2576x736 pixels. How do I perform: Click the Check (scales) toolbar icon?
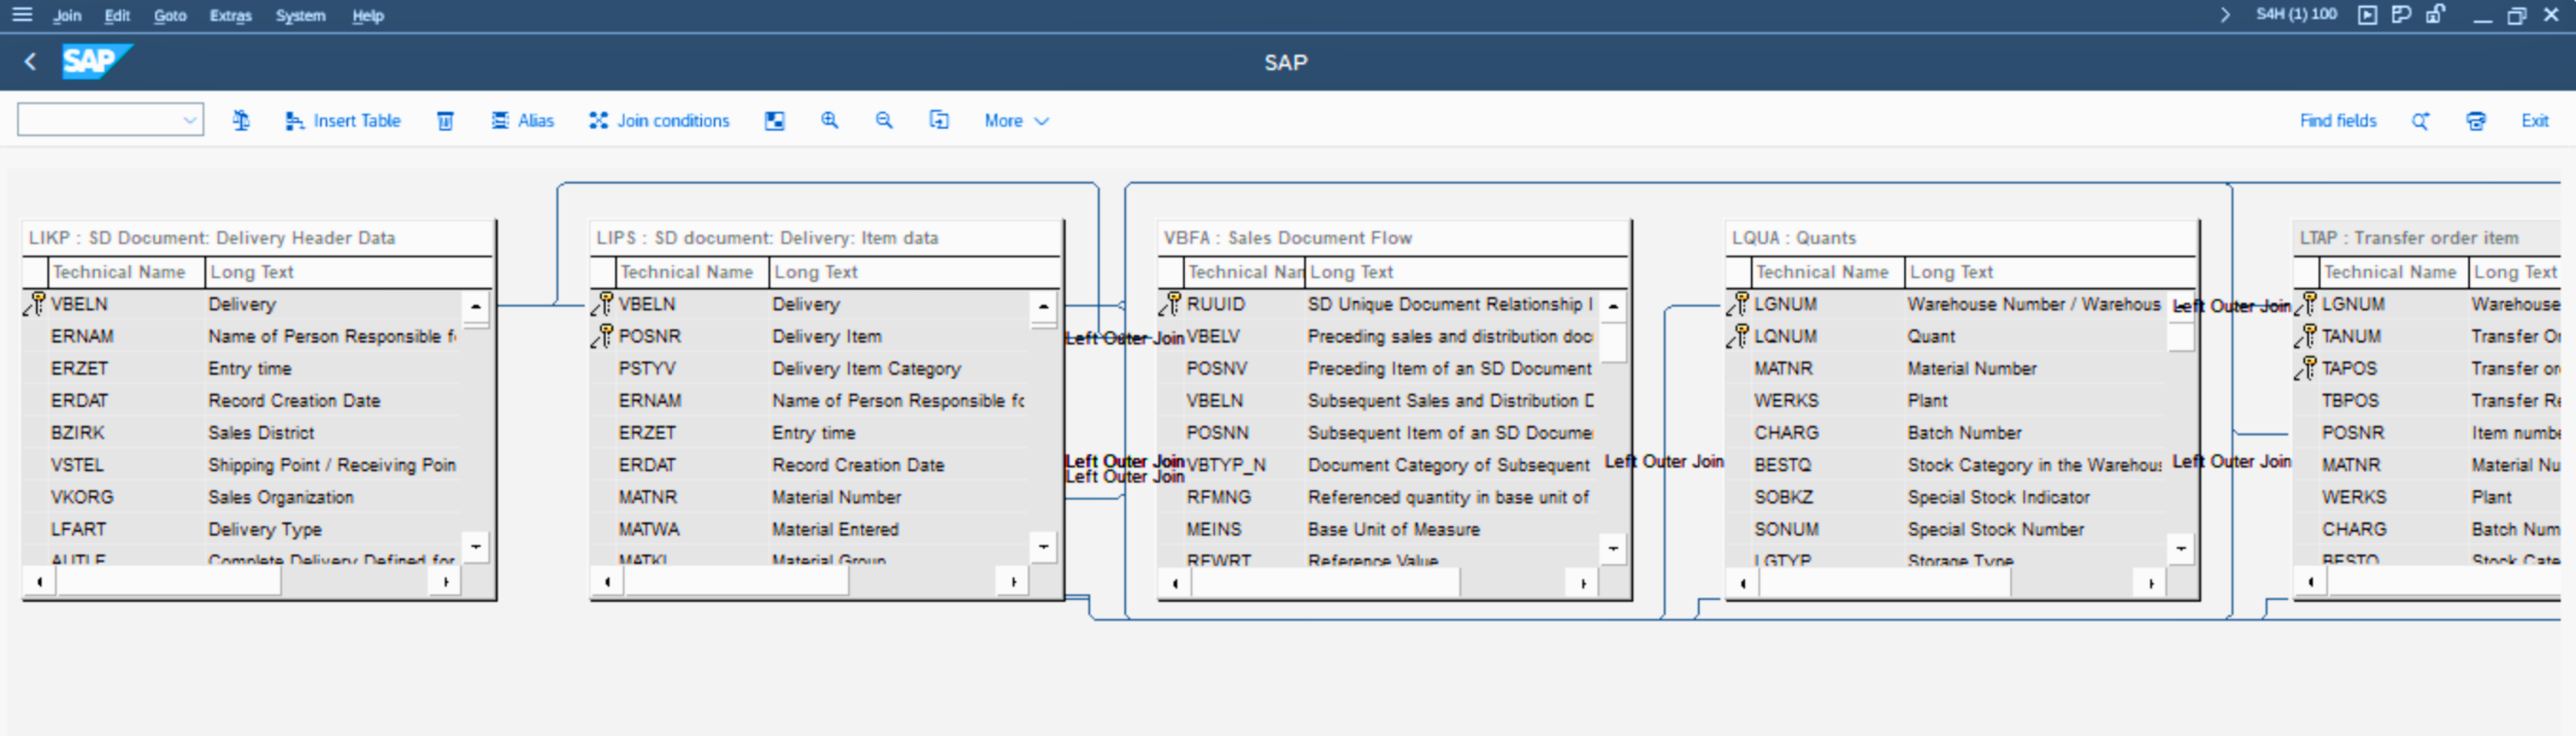coord(241,121)
